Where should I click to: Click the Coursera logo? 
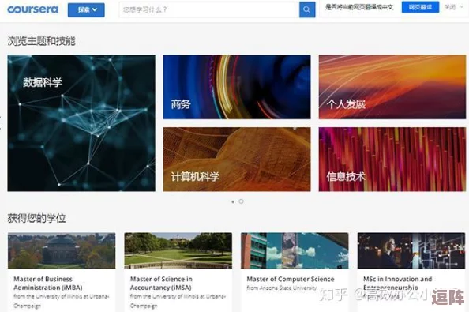[x=33, y=9]
